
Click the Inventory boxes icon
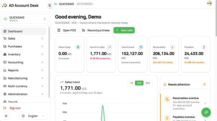5,54
